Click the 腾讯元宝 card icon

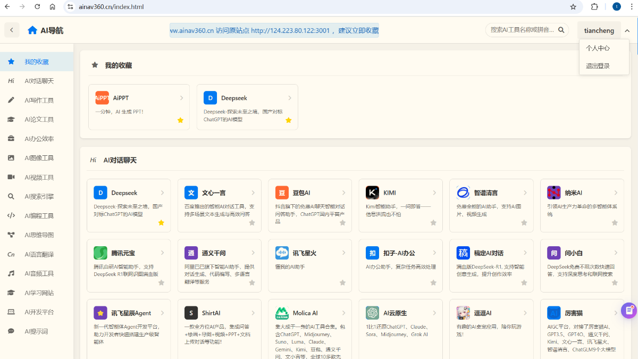100,253
